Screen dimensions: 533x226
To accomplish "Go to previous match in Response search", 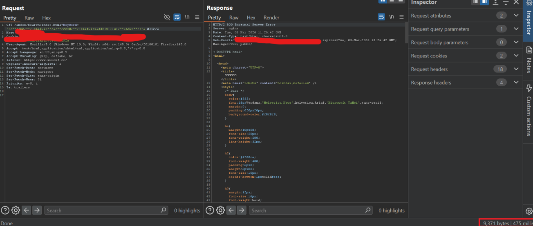I will point(231,210).
